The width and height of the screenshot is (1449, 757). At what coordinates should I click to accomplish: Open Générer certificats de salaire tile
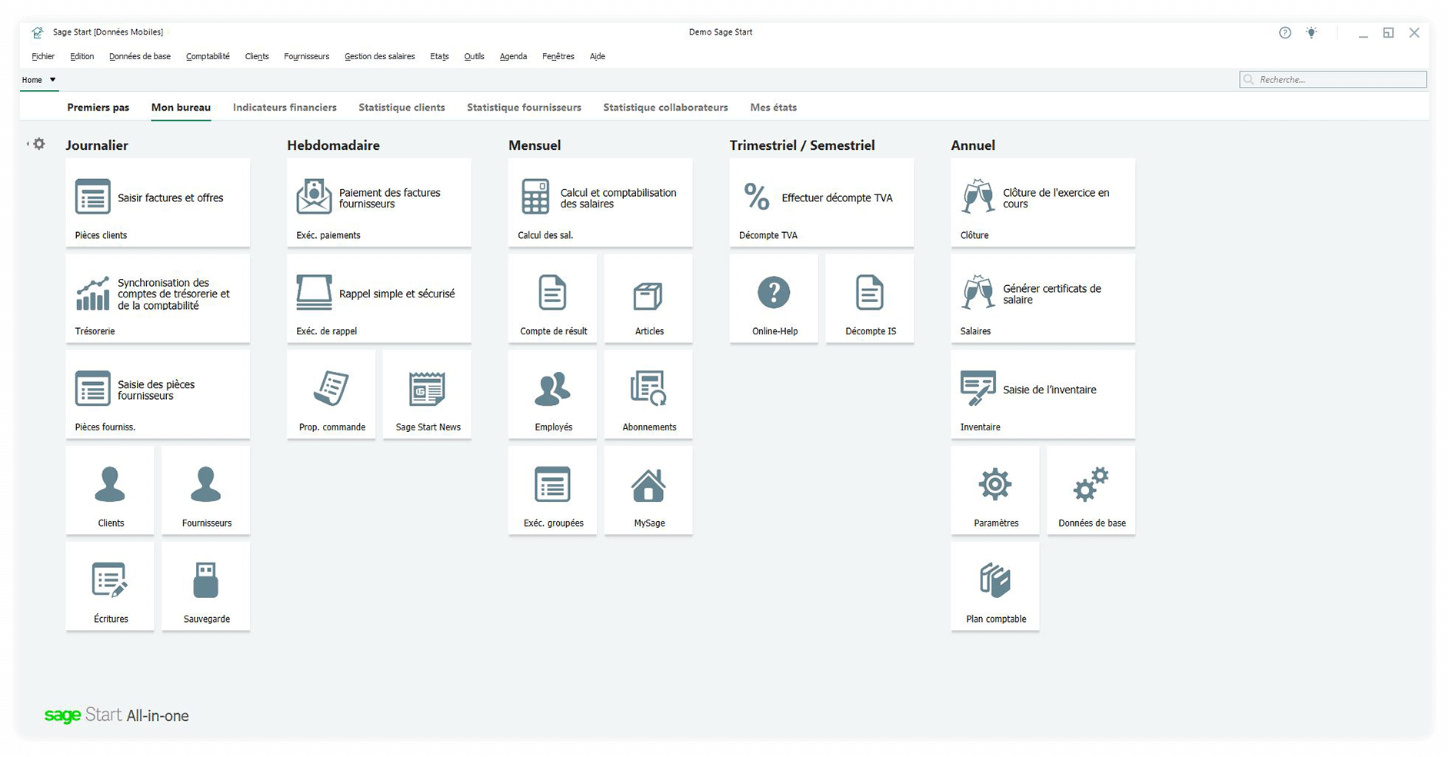coord(1043,299)
